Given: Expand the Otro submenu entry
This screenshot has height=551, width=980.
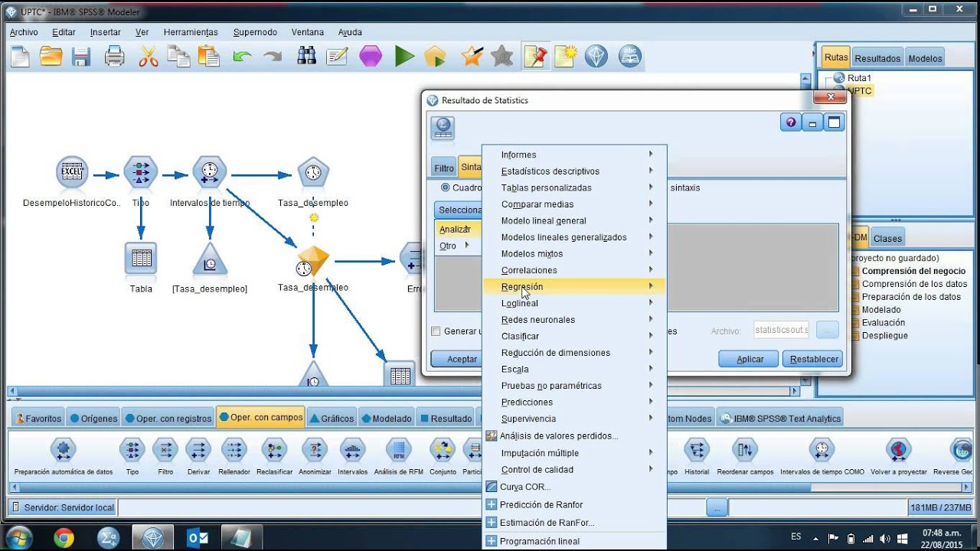Looking at the screenshot, I should [459, 246].
